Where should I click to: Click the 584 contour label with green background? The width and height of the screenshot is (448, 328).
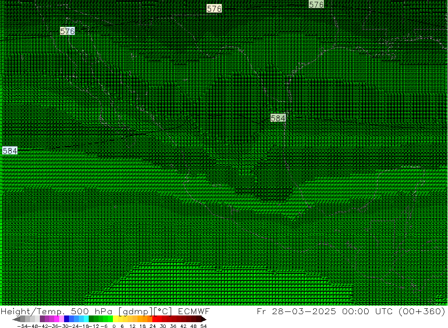[x=278, y=118]
